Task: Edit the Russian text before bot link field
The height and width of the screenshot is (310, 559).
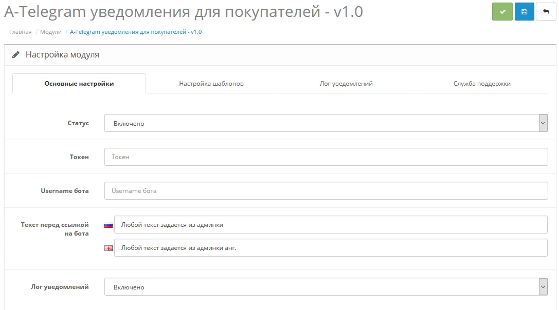Action: [x=331, y=225]
